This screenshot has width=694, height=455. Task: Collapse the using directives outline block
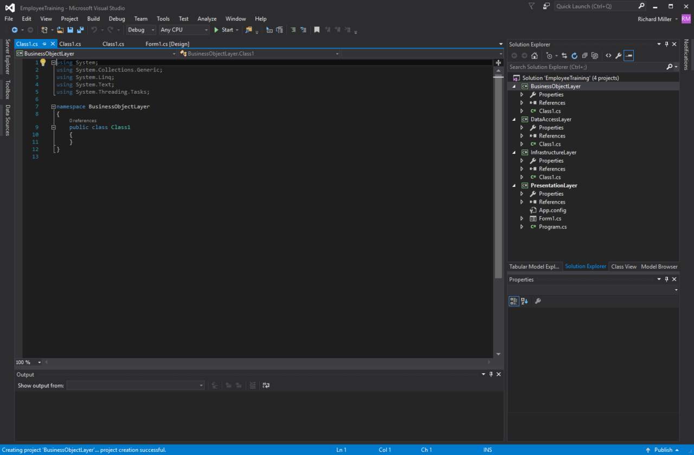pos(54,62)
